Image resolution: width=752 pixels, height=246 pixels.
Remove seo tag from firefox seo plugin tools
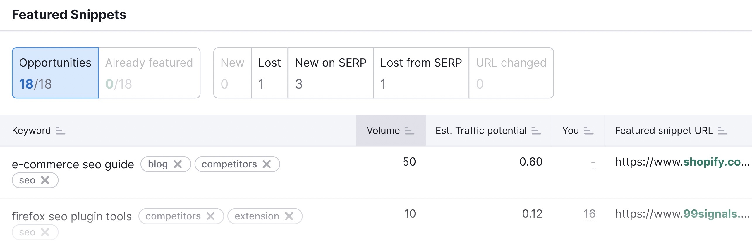tap(45, 232)
